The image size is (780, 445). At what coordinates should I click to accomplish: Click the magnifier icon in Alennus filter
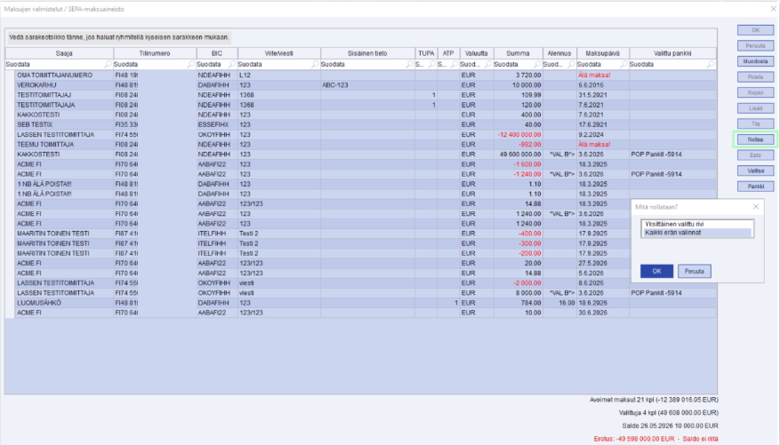pyautogui.click(x=571, y=65)
